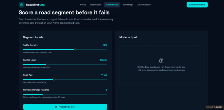Image resolution: width=224 pixels, height=110 pixels.
Task: Click the Previous Damage Reports slider handle
Action: (44, 94)
